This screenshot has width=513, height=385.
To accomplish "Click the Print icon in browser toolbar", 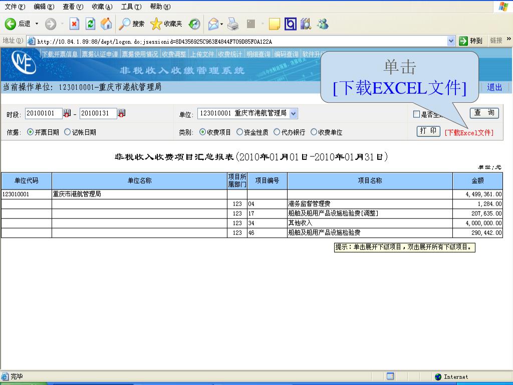I will coord(233,24).
